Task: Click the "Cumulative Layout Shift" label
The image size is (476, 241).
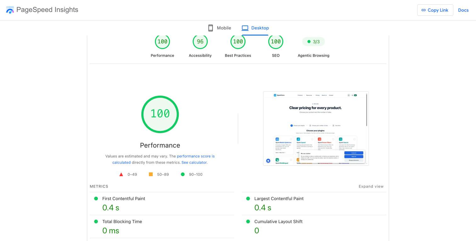Action: point(278,221)
